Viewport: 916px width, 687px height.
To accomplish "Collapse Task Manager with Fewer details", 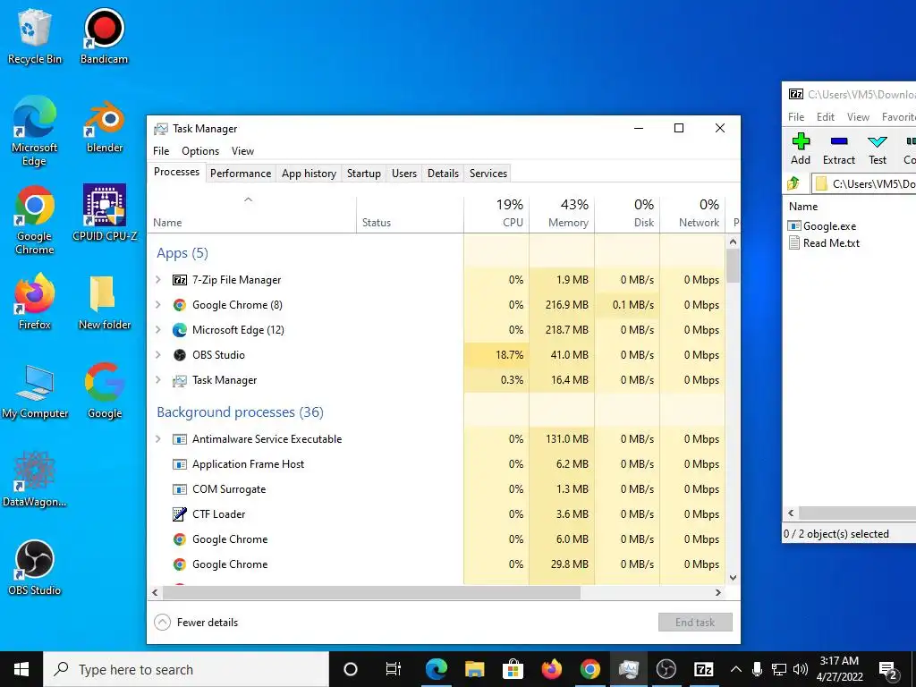I will click(196, 623).
